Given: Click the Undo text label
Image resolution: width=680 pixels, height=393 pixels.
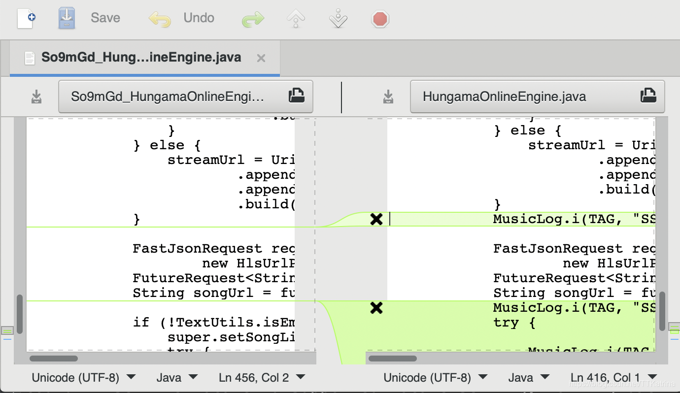Looking at the screenshot, I should [199, 18].
